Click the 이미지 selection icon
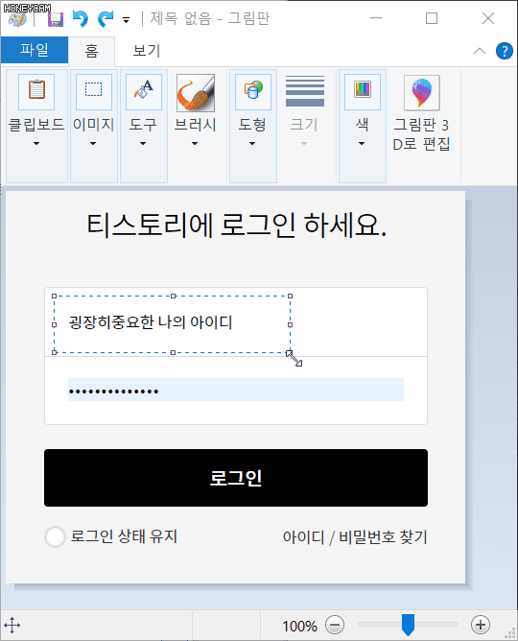The height and width of the screenshot is (641, 518). (x=94, y=92)
